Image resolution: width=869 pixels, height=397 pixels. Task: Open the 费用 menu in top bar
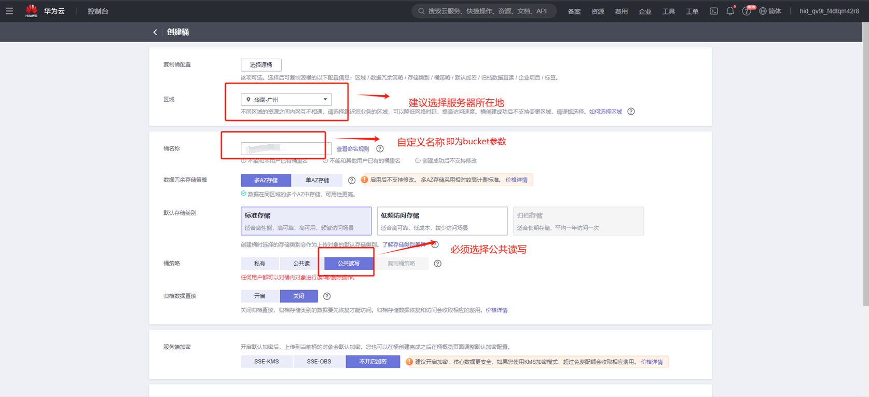(x=621, y=11)
